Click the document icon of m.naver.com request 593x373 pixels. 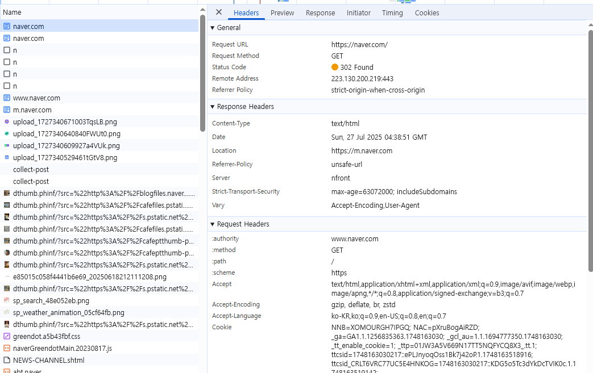coord(7,110)
